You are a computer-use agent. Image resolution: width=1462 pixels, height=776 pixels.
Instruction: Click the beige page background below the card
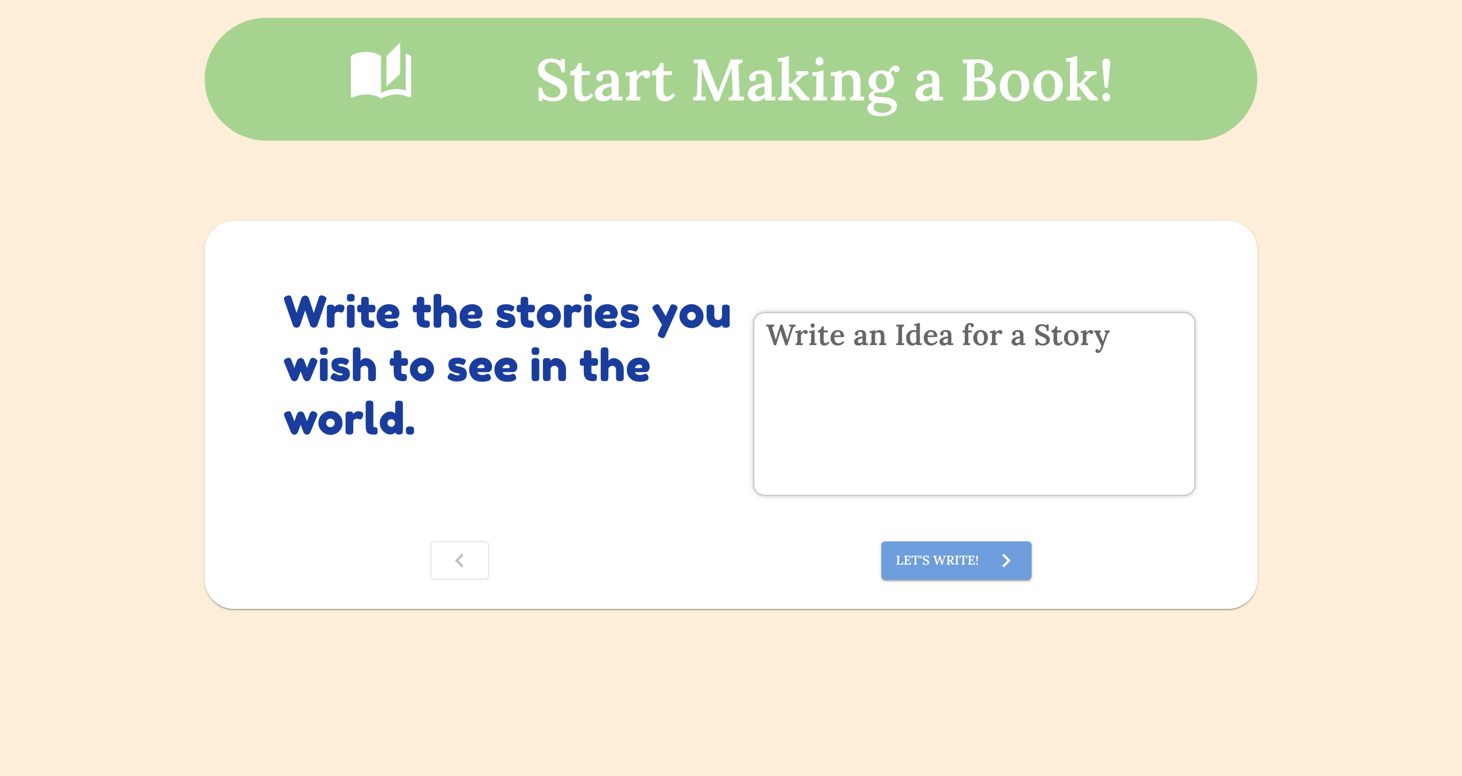(731, 692)
